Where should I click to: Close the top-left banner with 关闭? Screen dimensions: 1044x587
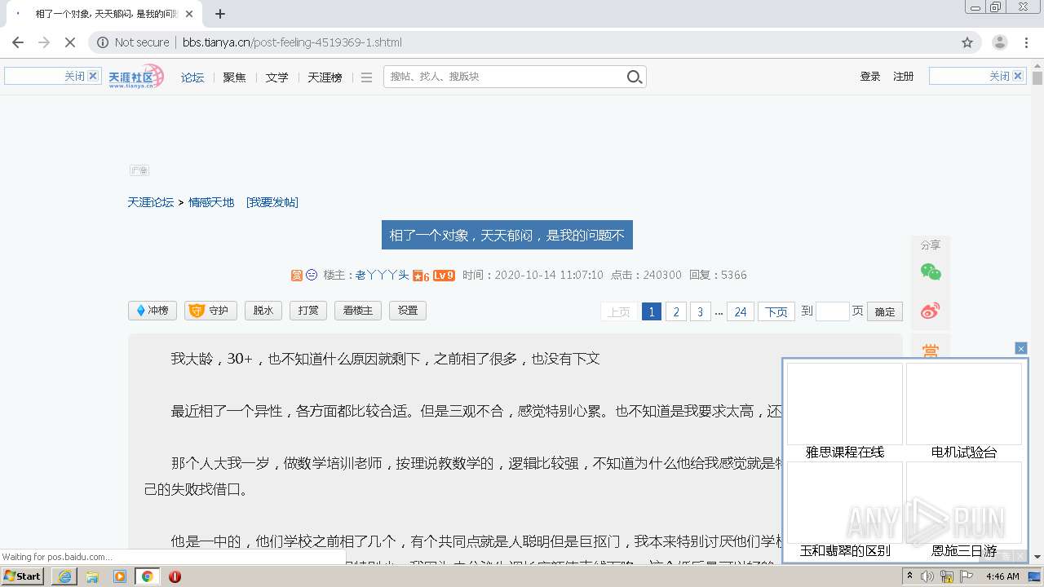[x=82, y=76]
